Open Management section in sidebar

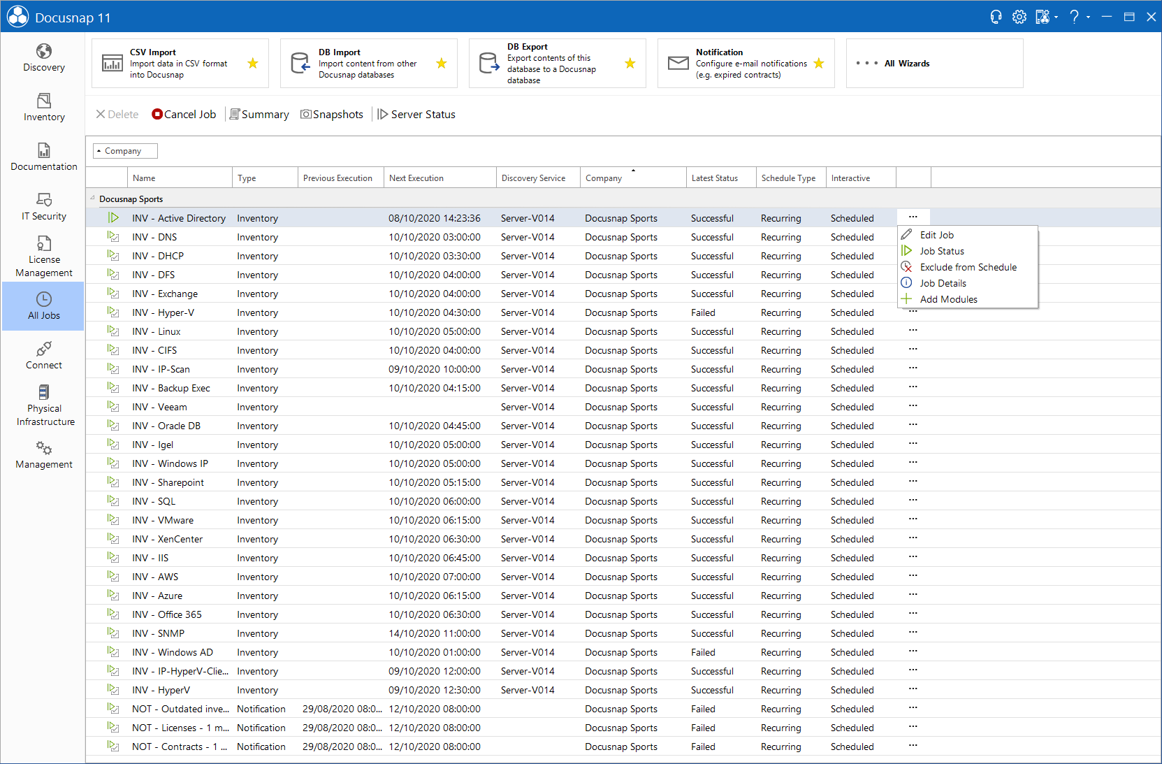click(43, 455)
